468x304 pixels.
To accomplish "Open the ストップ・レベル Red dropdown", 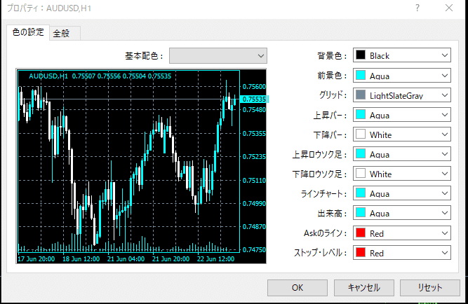I will coord(402,253).
